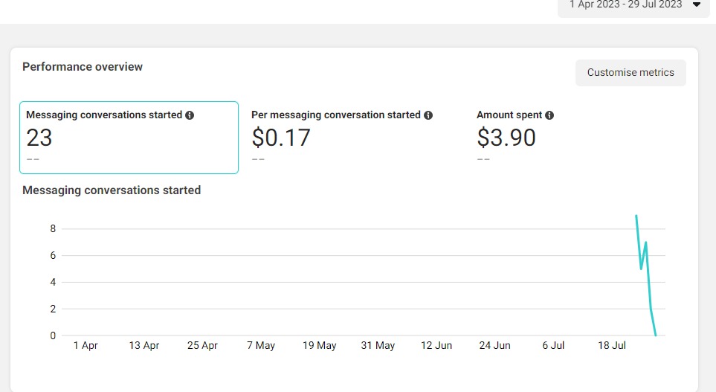Image resolution: width=716 pixels, height=392 pixels.
Task: Click the $3.90 amount value
Action: 506,138
